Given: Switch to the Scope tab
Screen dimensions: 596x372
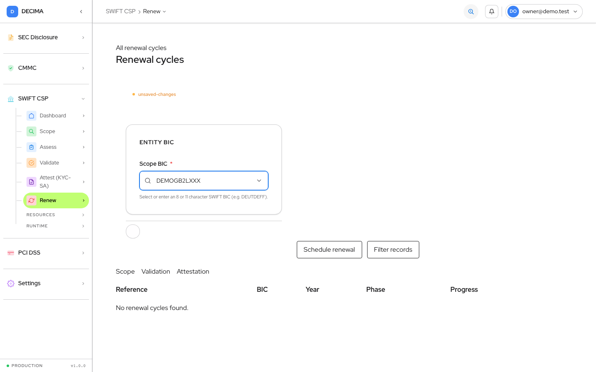Looking at the screenshot, I should point(125,272).
